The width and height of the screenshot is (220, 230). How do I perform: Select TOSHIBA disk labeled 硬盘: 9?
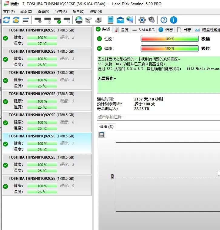47,185
